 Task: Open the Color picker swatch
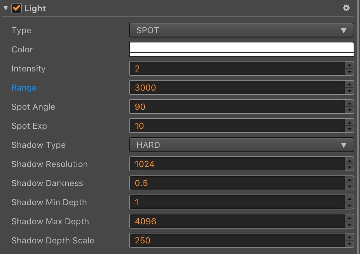(x=242, y=49)
